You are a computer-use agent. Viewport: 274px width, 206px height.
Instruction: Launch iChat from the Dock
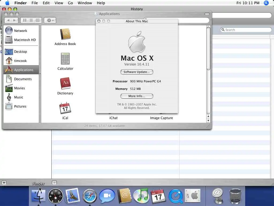[x=107, y=196]
